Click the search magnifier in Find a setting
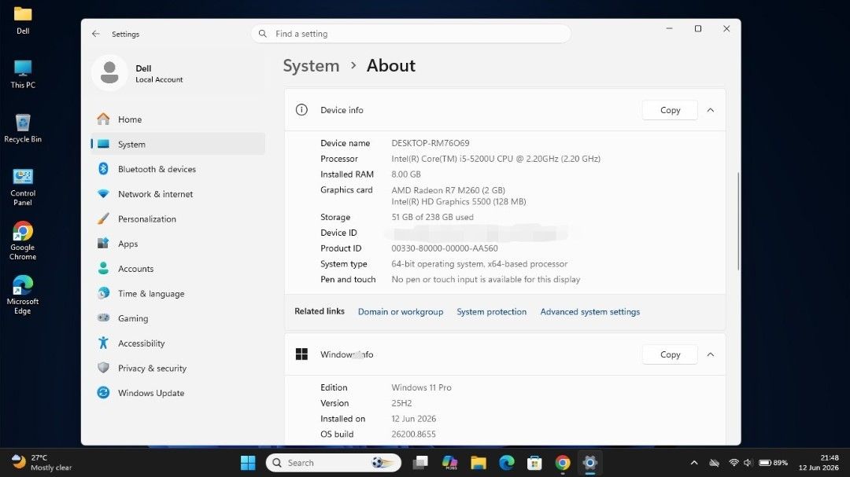This screenshot has height=477, width=850. pos(262,34)
